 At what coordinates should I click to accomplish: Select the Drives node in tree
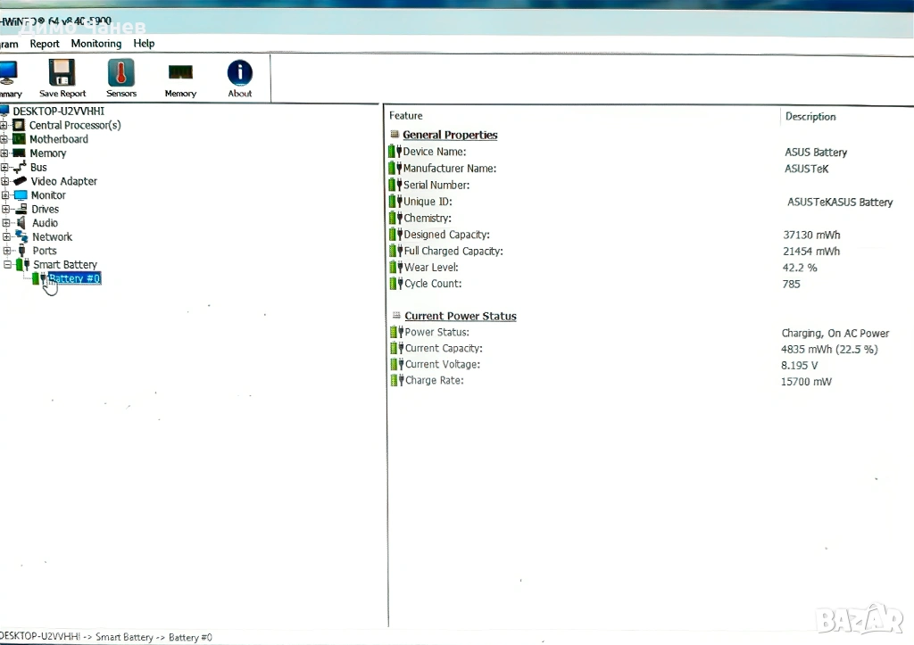click(x=45, y=209)
